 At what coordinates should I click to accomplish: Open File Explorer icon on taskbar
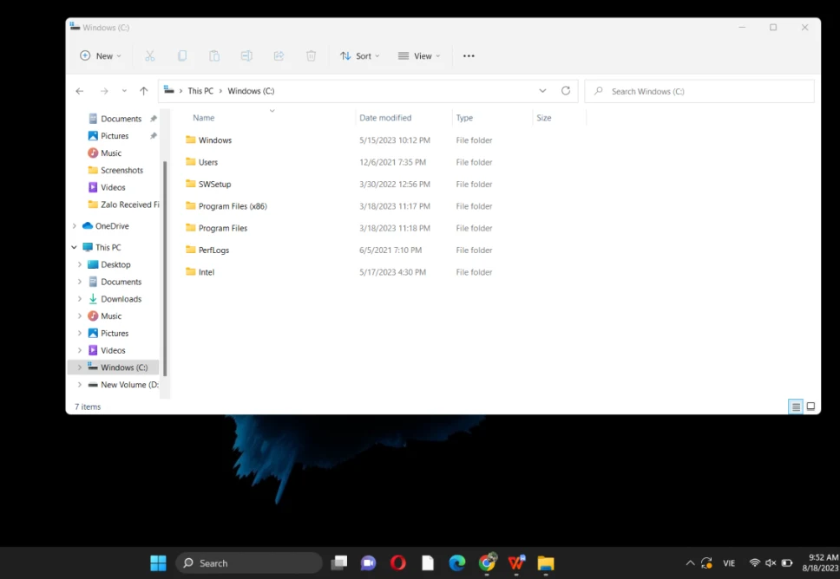pos(546,563)
